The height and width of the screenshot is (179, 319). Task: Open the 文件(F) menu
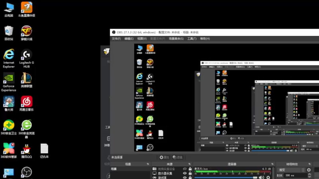[116, 39]
